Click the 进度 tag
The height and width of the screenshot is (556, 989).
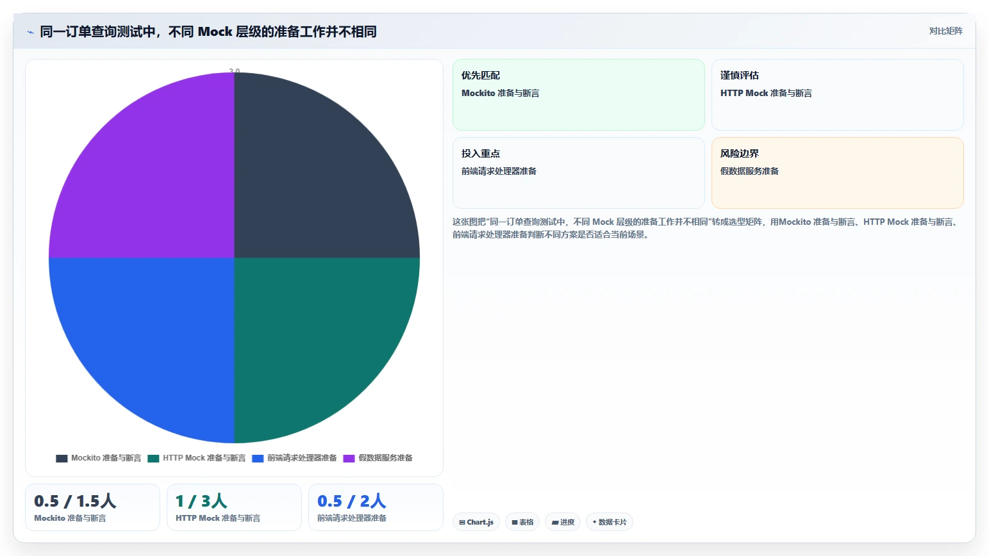563,522
